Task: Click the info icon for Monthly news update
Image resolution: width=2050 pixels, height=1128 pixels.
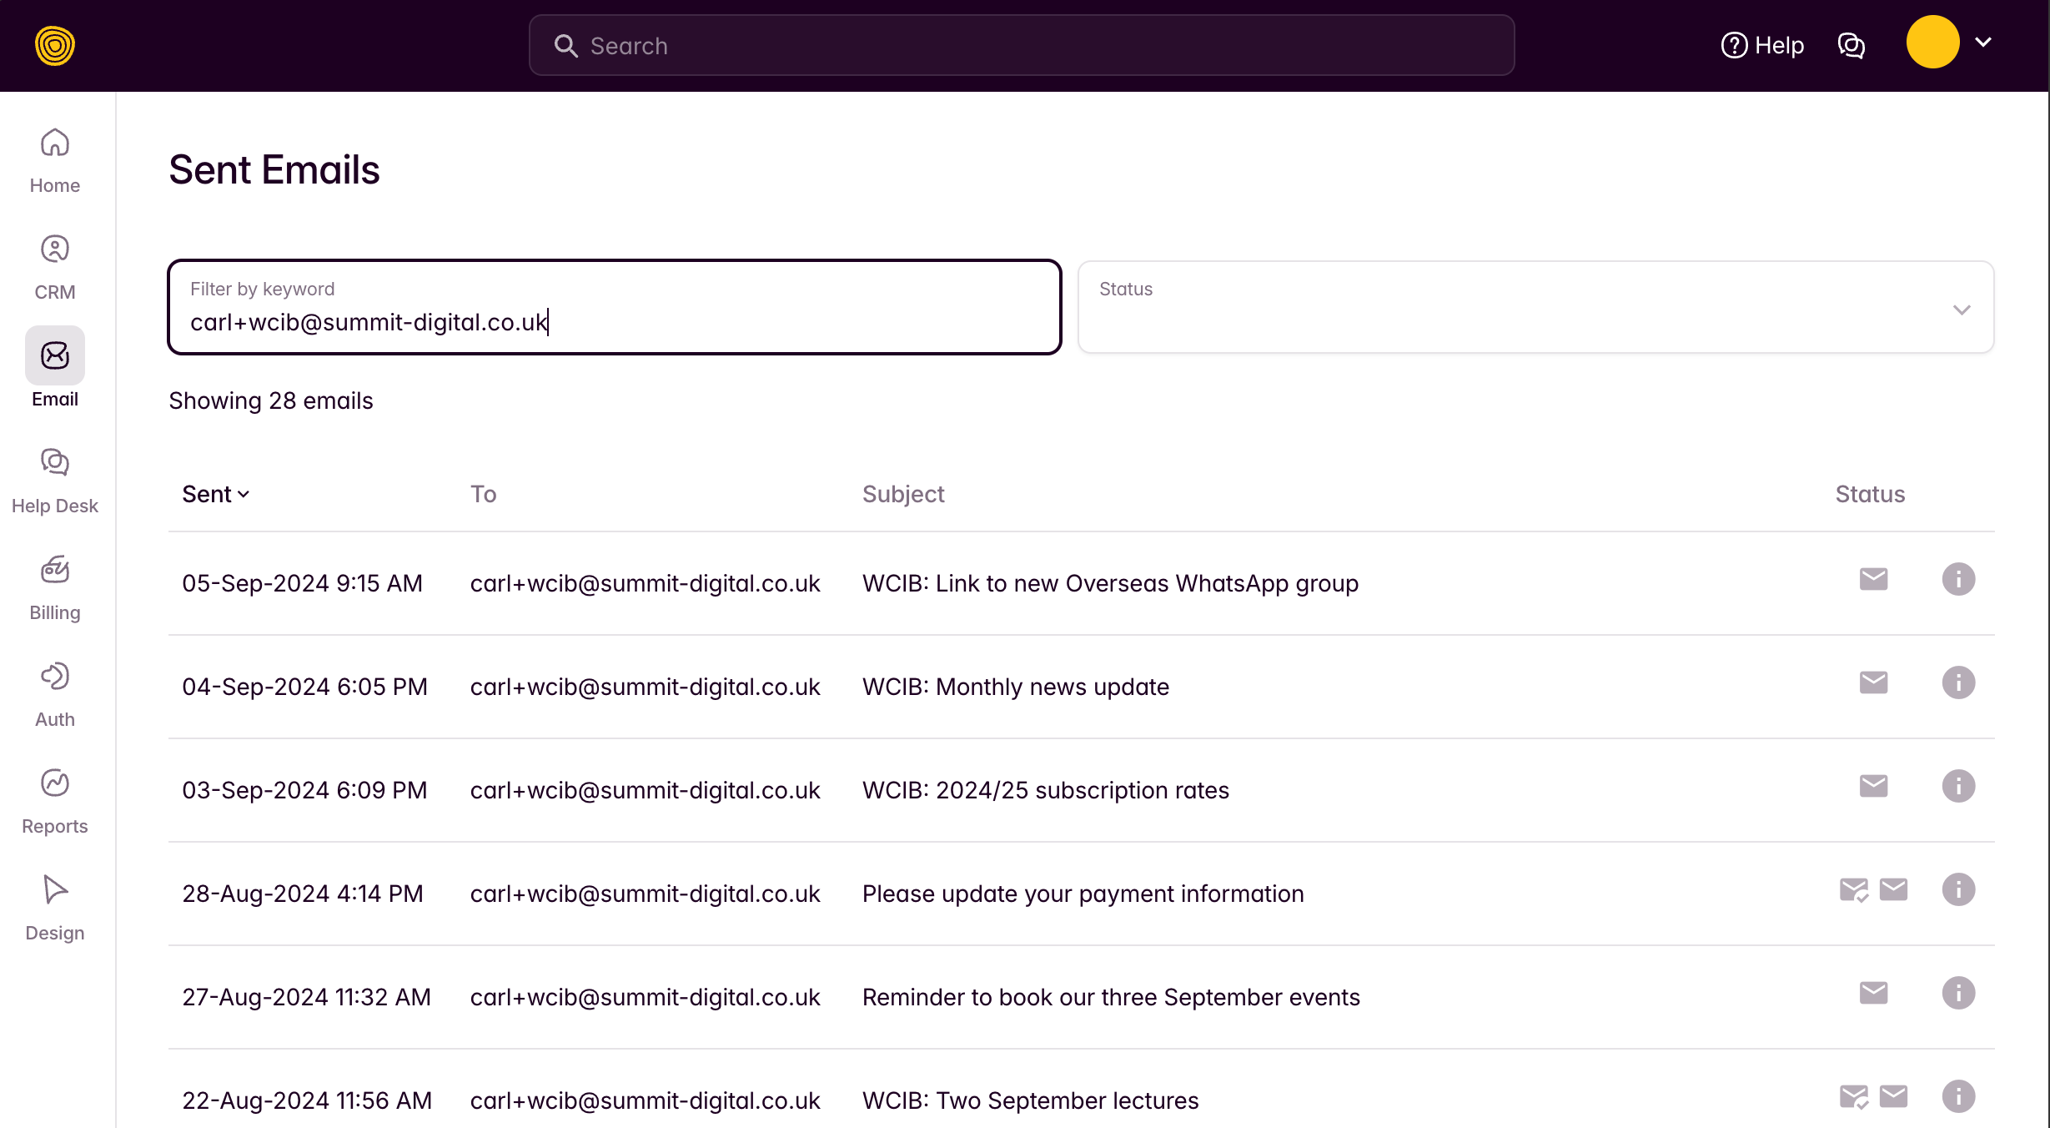Action: click(x=1957, y=683)
